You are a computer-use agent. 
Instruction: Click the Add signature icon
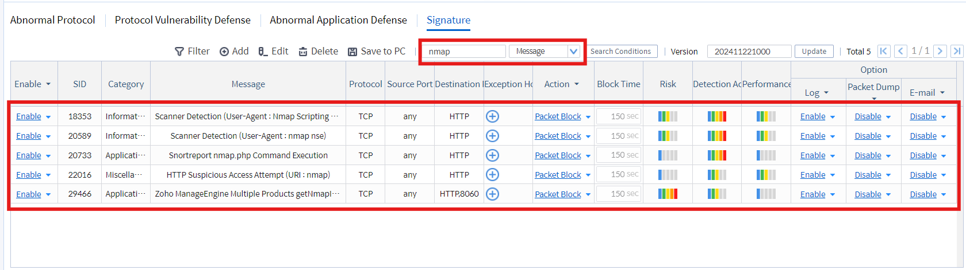click(224, 52)
